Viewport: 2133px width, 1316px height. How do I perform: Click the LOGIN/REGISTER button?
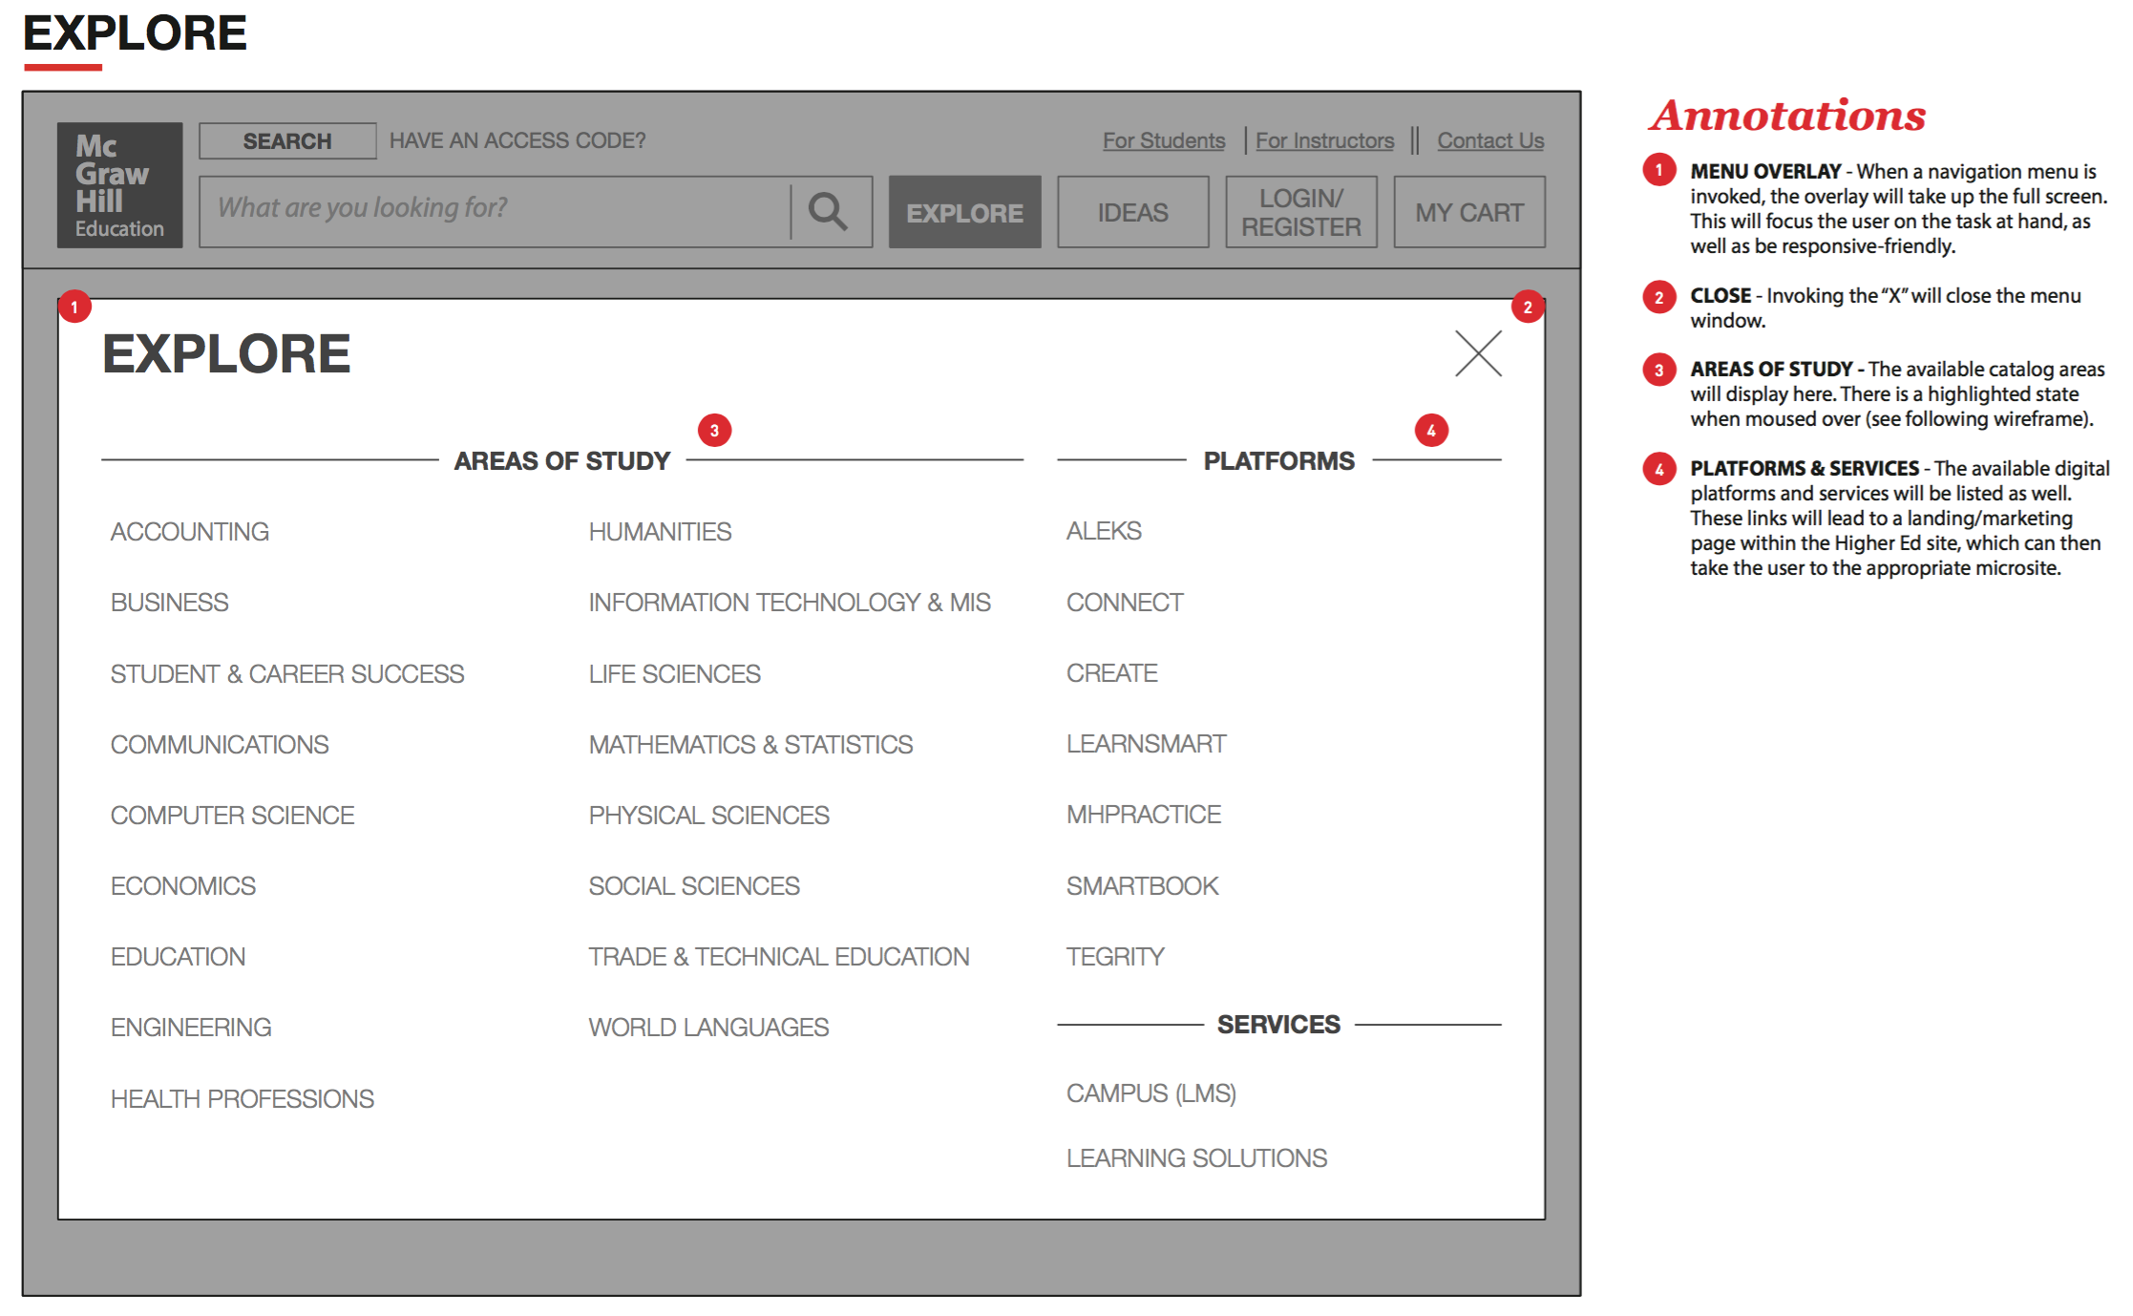[x=1301, y=212]
